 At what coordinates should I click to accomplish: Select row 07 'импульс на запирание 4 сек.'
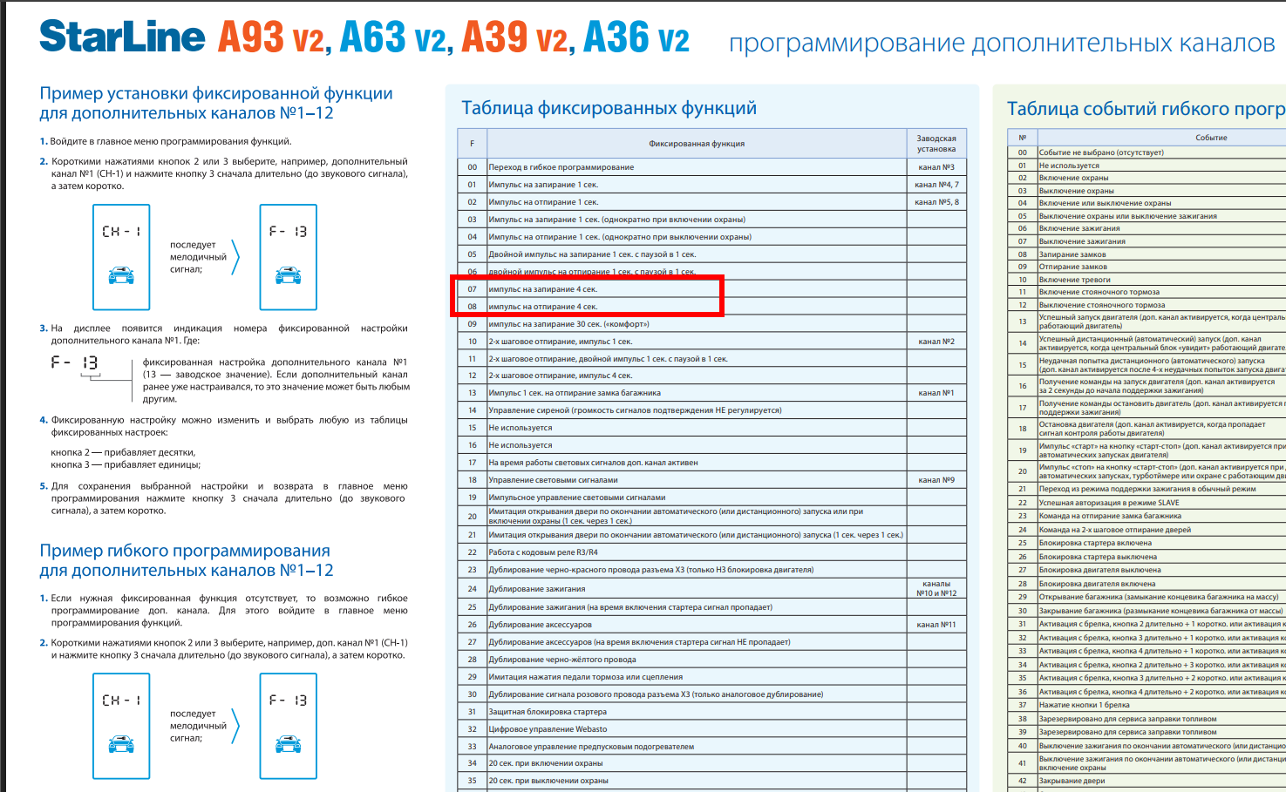542,289
